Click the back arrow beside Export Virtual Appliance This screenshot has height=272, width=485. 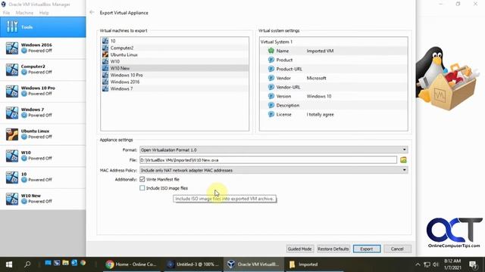(x=92, y=12)
